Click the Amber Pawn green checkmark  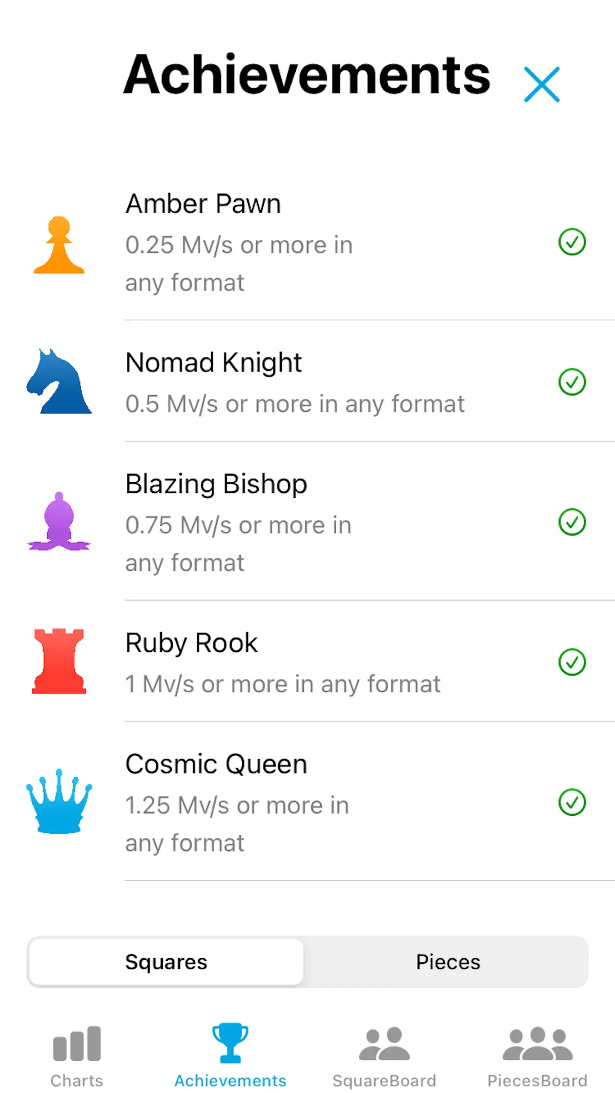572,242
